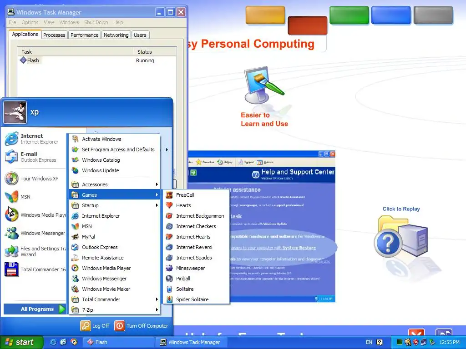
Task: Open MyPal browser in programs list
Action: click(x=114, y=236)
